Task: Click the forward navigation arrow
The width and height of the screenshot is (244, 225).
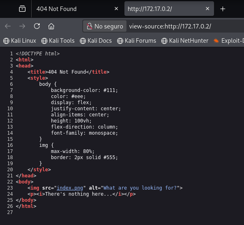Action: coord(22,26)
